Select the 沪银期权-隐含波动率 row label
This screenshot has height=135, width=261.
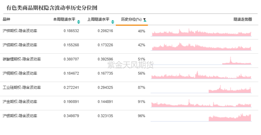(x=20, y=116)
